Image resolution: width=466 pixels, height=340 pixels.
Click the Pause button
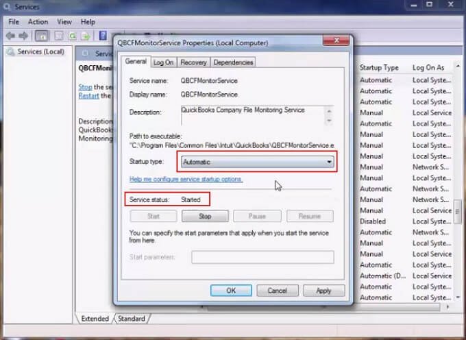click(257, 216)
